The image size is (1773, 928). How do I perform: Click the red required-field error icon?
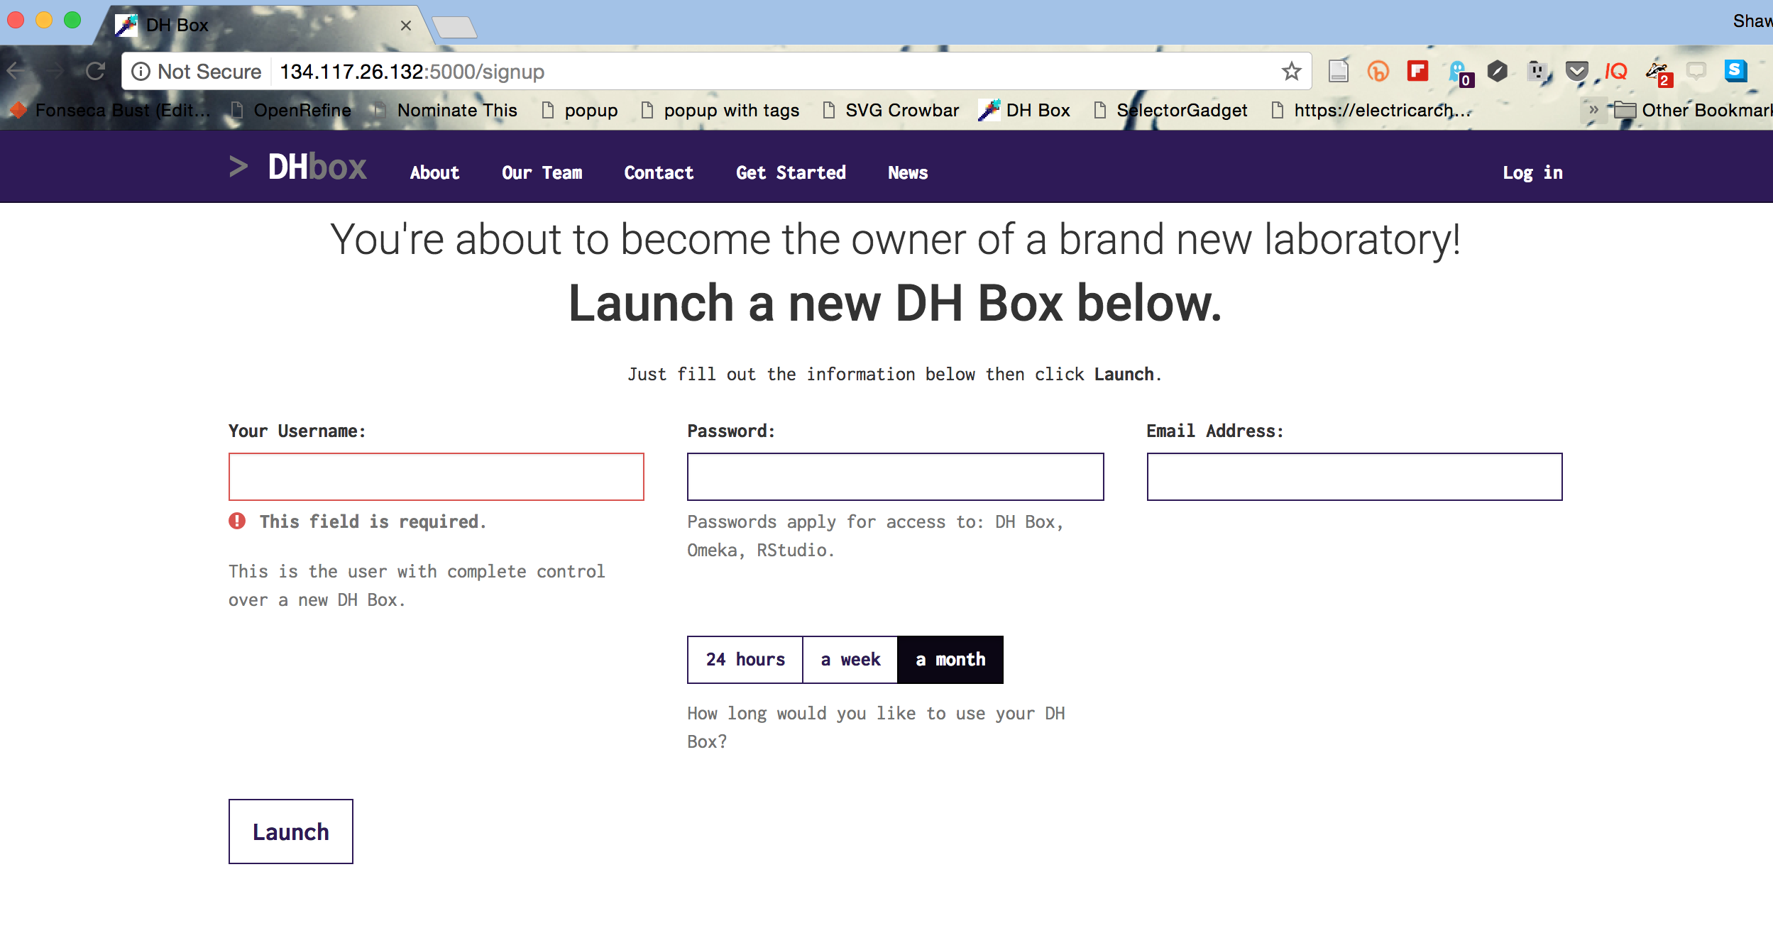coord(237,521)
